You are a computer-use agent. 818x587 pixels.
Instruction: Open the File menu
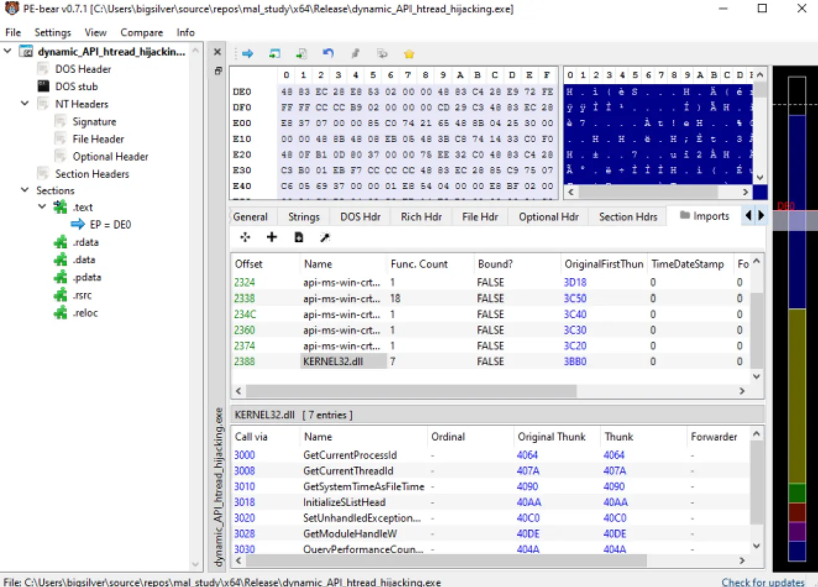(13, 32)
